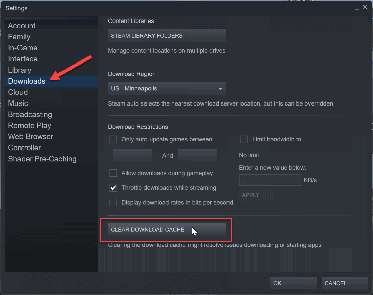Click the bandwidth value input field
Viewport: 373px width, 295px height.
tap(270, 180)
